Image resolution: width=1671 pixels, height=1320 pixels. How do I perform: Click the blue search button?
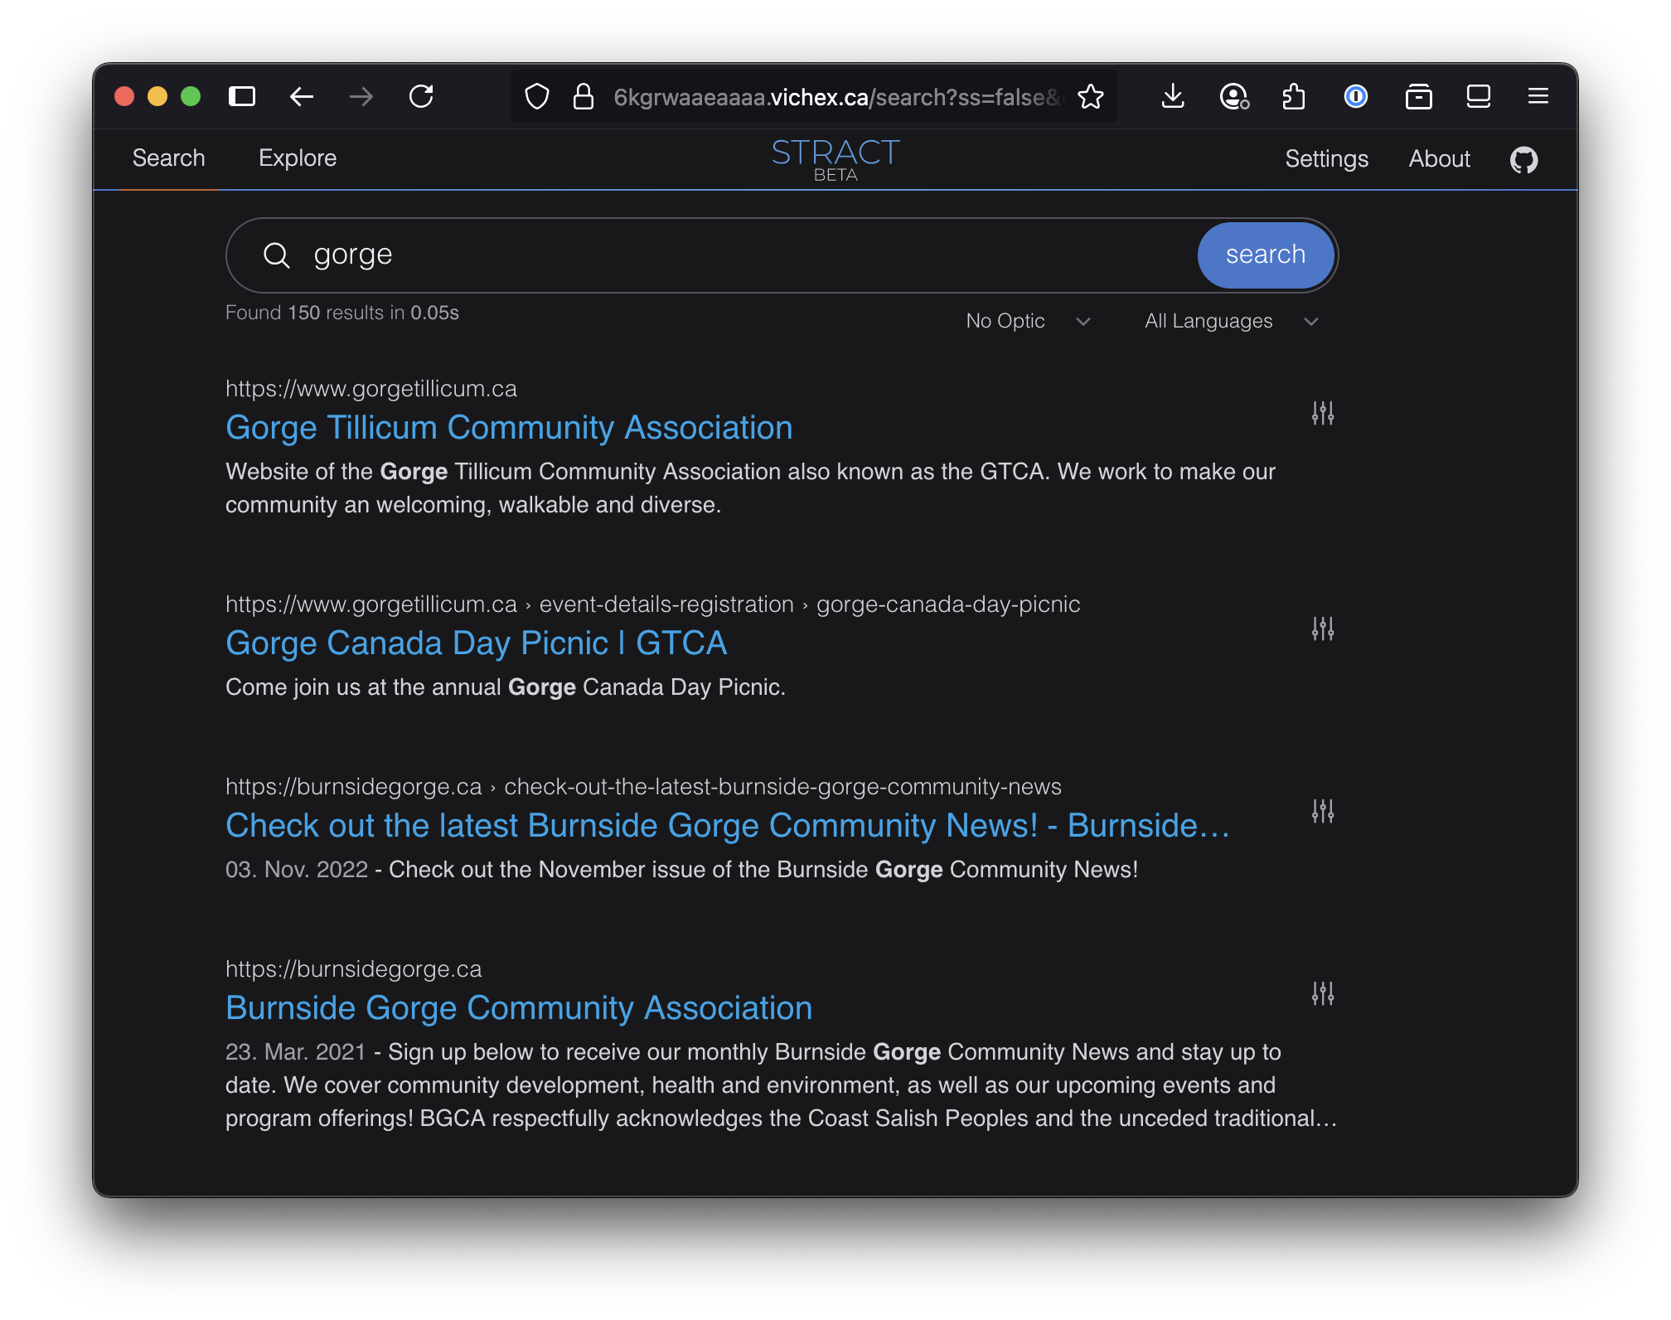pos(1266,255)
